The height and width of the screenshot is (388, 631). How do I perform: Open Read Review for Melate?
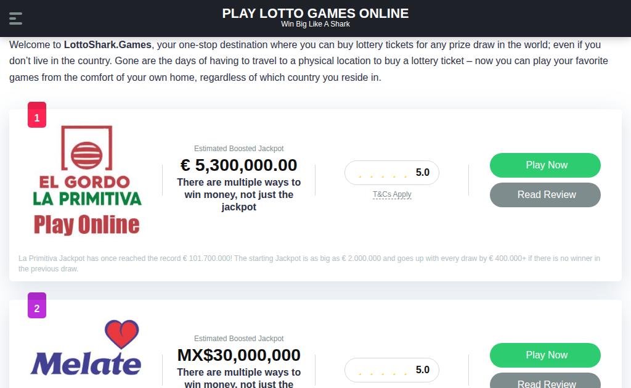(x=545, y=382)
